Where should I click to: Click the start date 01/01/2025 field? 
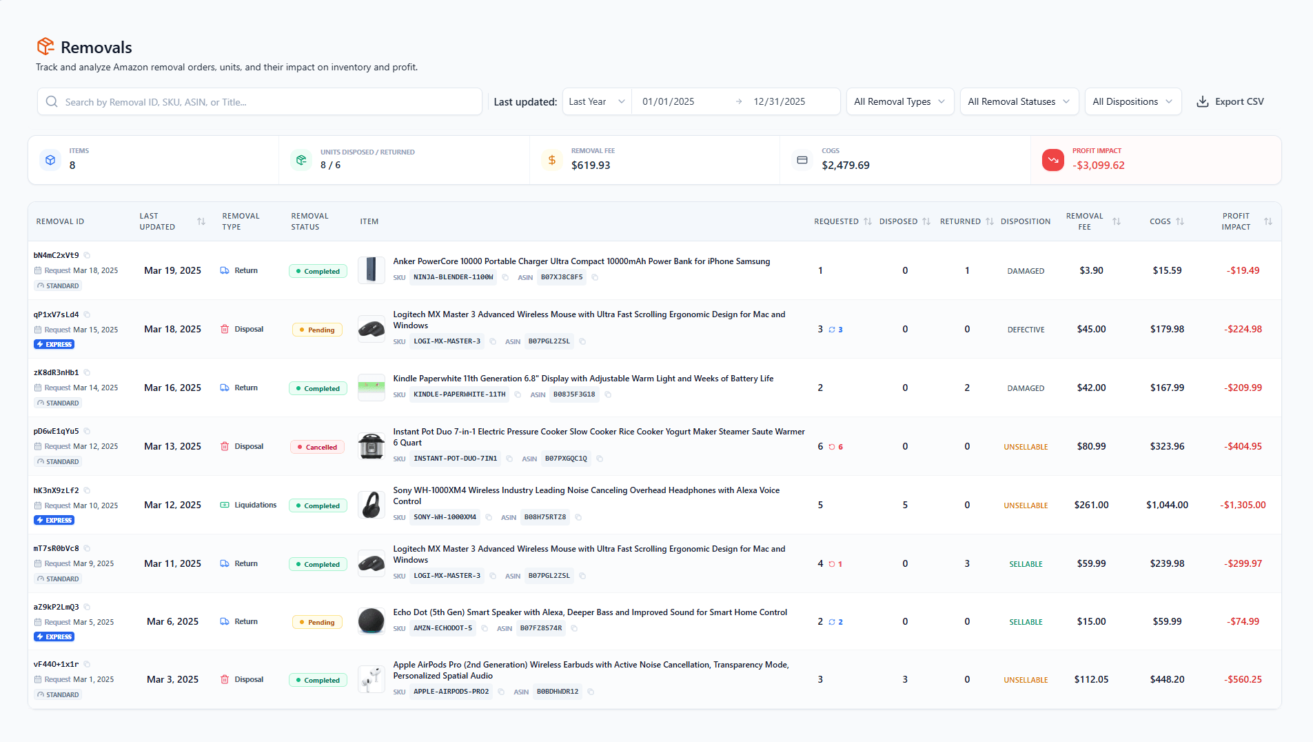click(x=668, y=102)
